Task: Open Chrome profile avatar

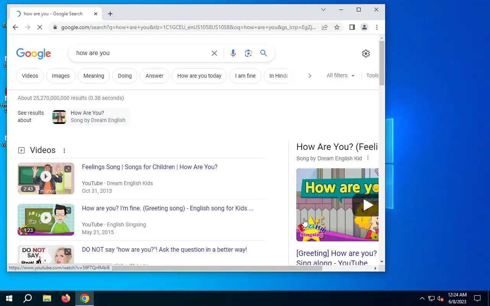Action: click(x=364, y=27)
